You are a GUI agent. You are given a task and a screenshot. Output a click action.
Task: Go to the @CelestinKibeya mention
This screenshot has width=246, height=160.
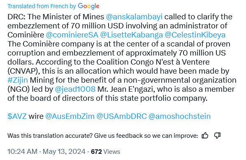pos(195,35)
